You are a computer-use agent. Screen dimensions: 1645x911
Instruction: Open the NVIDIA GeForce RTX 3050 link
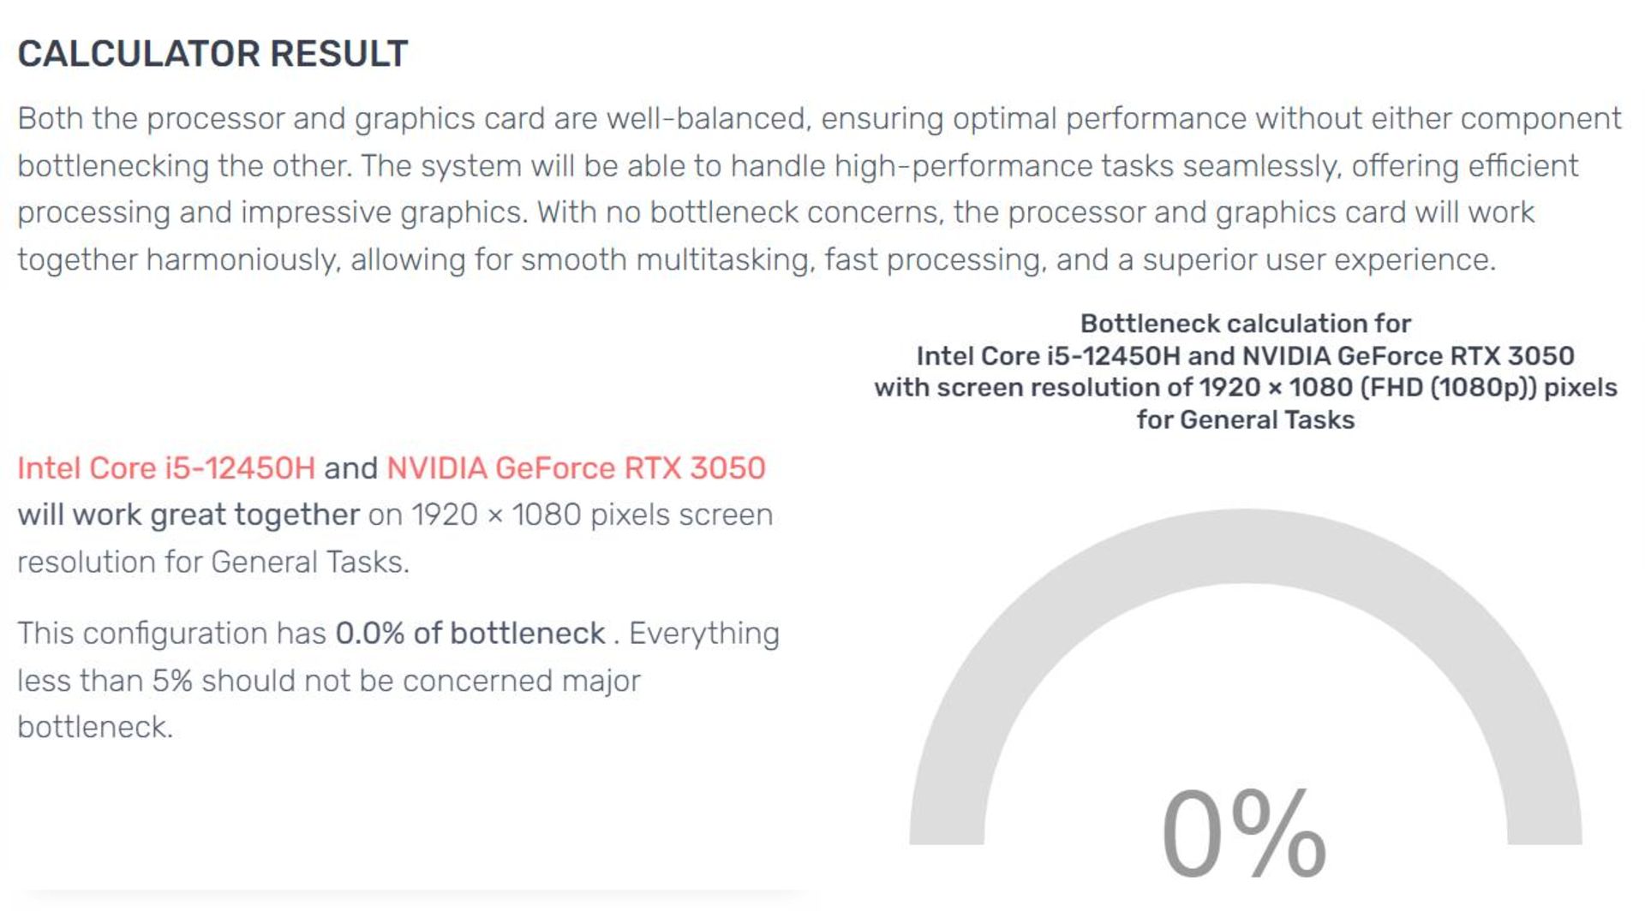tap(576, 467)
